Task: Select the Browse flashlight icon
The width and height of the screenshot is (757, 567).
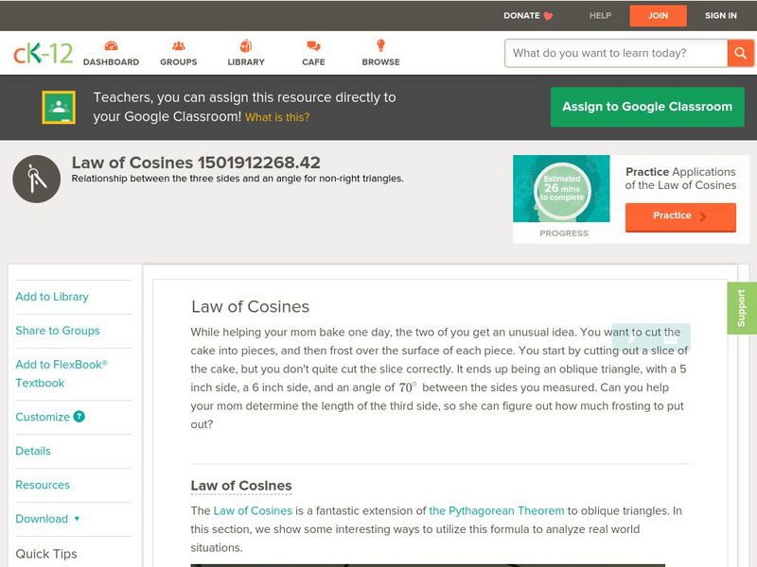Action: pyautogui.click(x=380, y=43)
